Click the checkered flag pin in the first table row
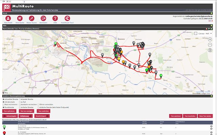The width and height of the screenshot is (217, 135). point(4,127)
